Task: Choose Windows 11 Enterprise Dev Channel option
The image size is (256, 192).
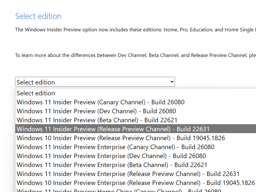Action: (111, 156)
